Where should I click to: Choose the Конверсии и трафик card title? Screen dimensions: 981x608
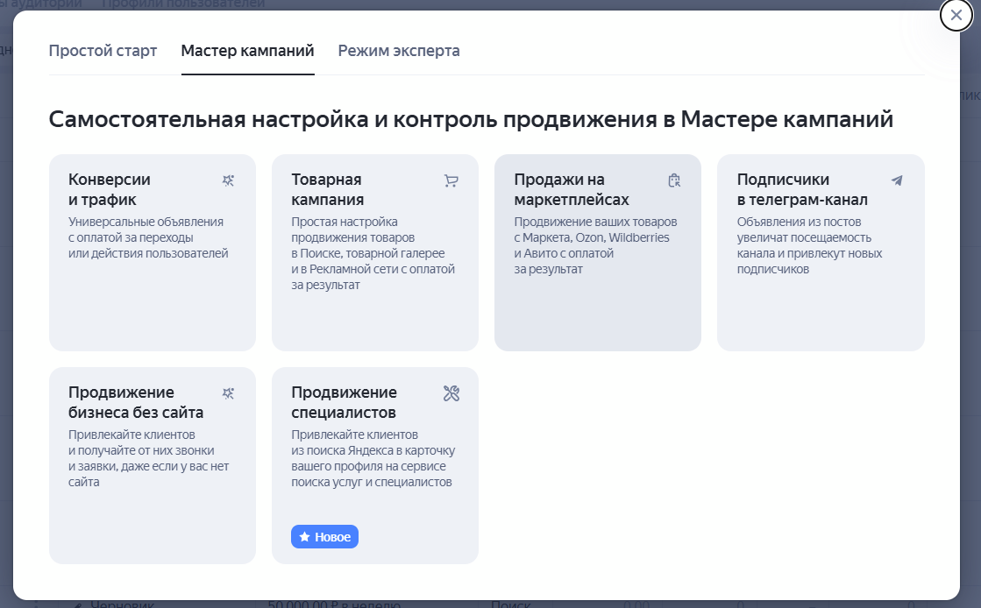pos(110,189)
